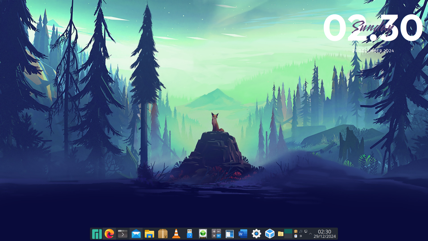Expand hidden system tray icons arrow
This screenshot has height=241, width=428.
pyautogui.click(x=310, y=234)
